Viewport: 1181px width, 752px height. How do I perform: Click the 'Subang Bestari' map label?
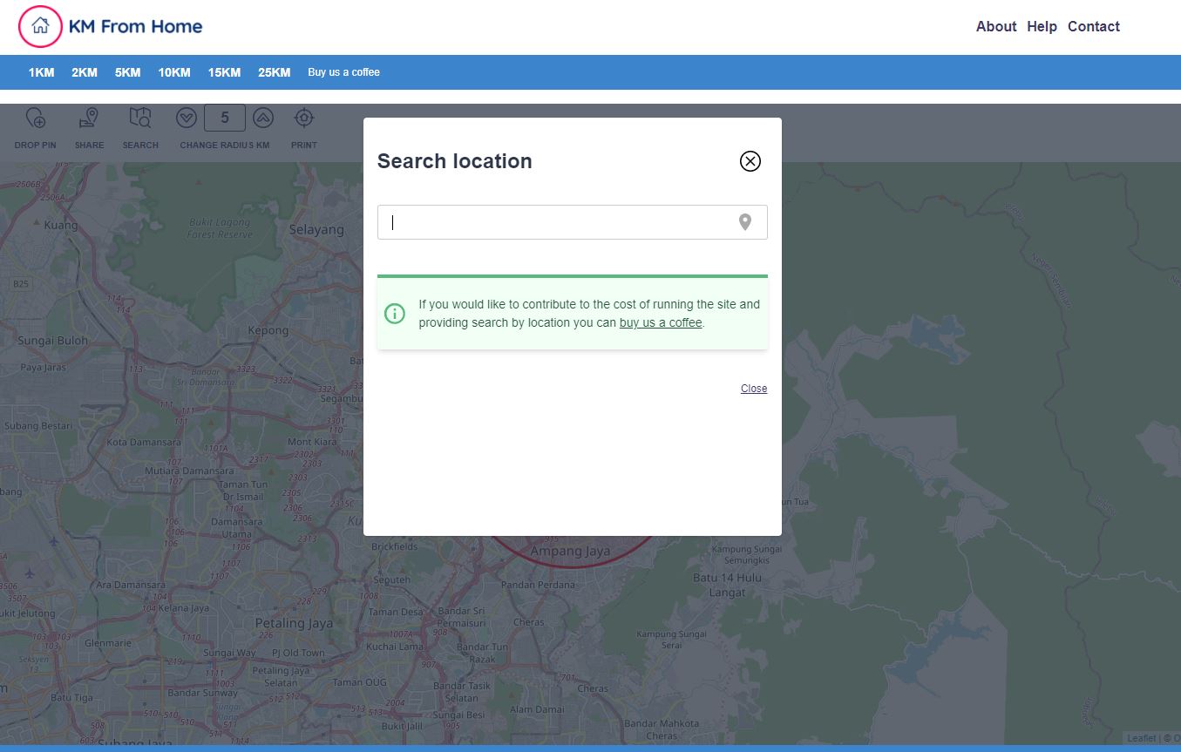coord(38,426)
